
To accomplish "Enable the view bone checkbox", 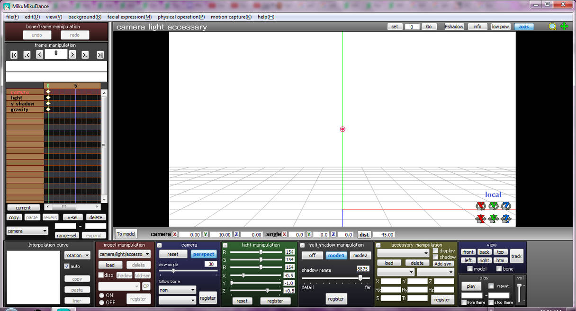I will coord(499,269).
